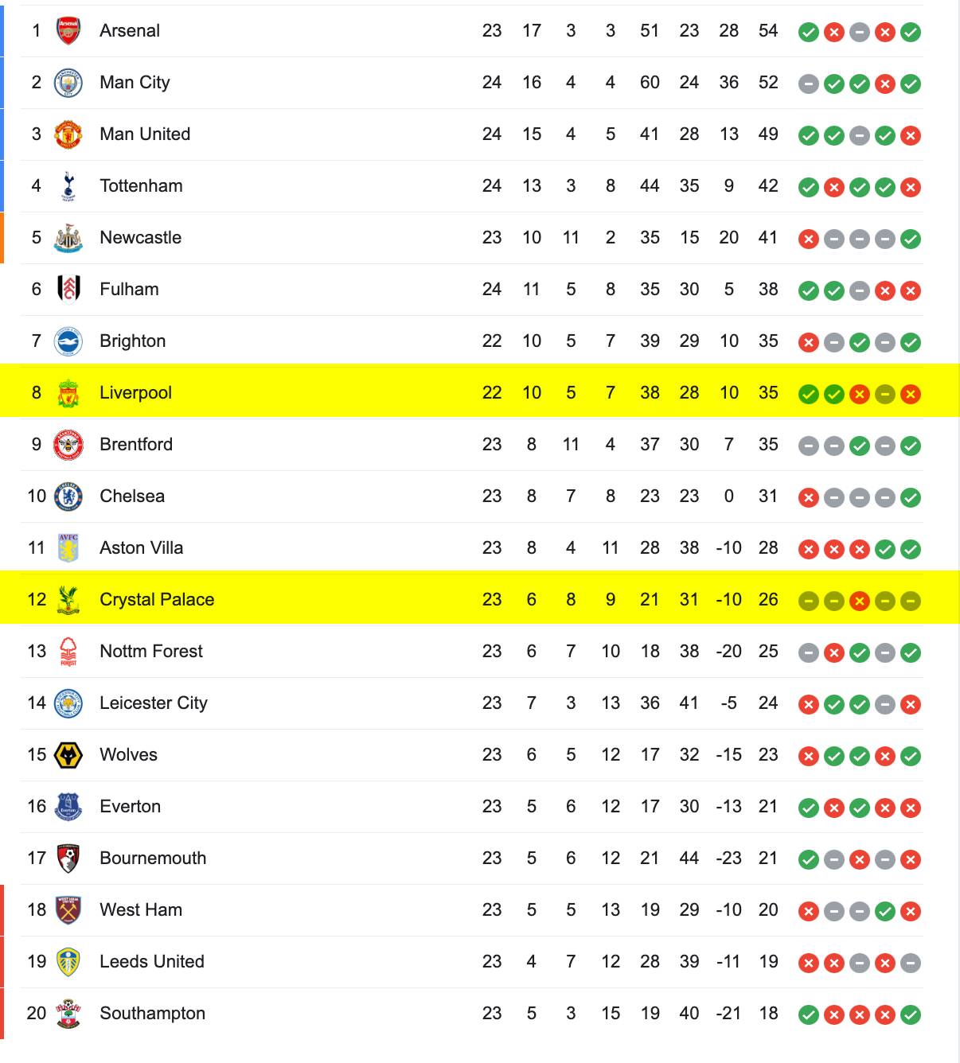Image resolution: width=960 pixels, height=1063 pixels.
Task: Click Everton's first green form icon
Action: pos(809,808)
